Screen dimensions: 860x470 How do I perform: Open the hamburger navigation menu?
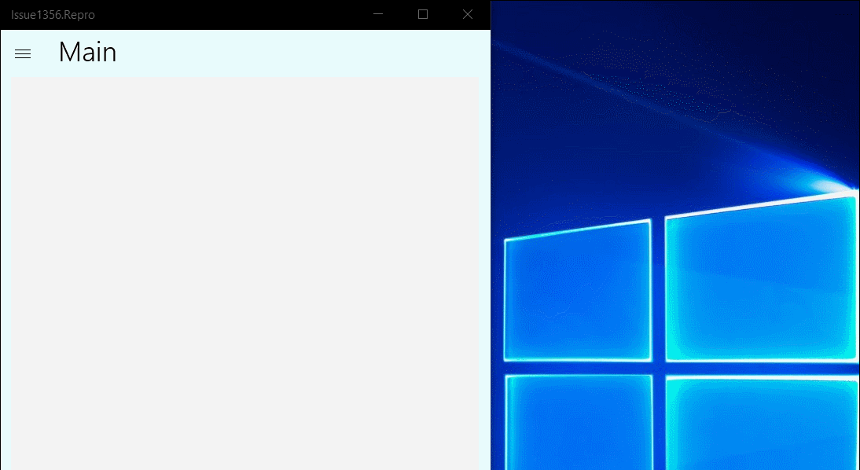click(23, 53)
